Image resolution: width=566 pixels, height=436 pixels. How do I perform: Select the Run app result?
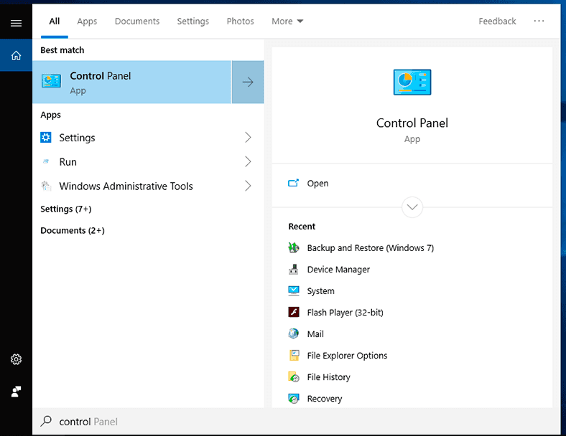click(148, 161)
